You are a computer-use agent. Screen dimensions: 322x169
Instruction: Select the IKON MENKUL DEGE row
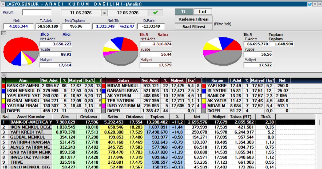(158, 127)
